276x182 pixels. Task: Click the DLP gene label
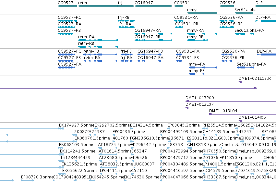259,3
